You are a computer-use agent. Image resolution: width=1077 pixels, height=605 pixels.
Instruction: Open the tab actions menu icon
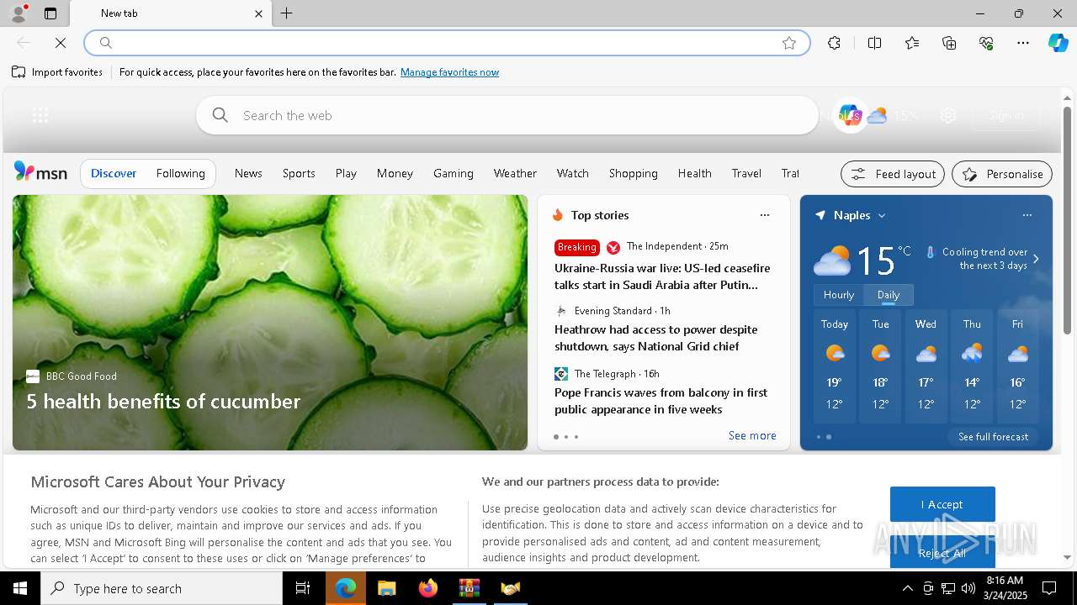pyautogui.click(x=50, y=13)
